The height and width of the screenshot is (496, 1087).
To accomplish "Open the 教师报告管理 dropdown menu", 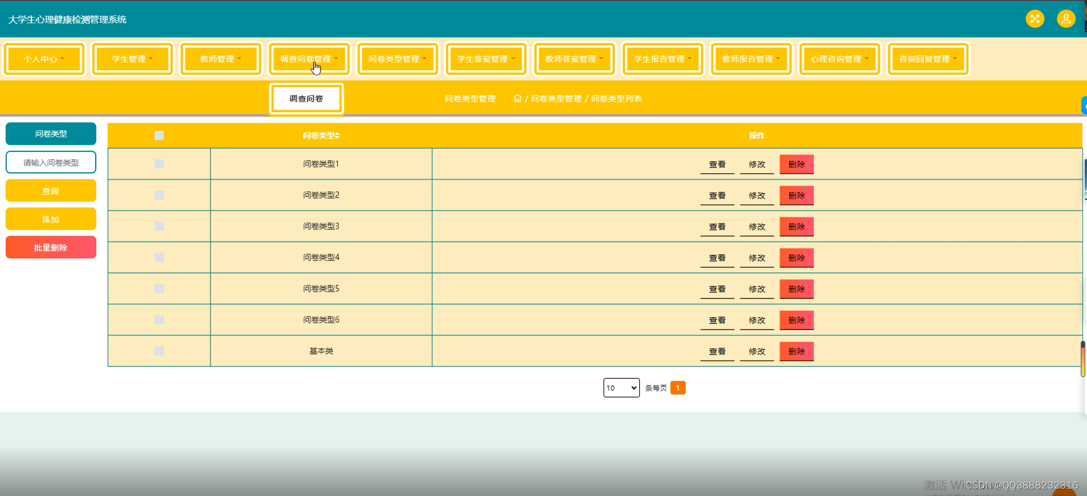I will [751, 59].
